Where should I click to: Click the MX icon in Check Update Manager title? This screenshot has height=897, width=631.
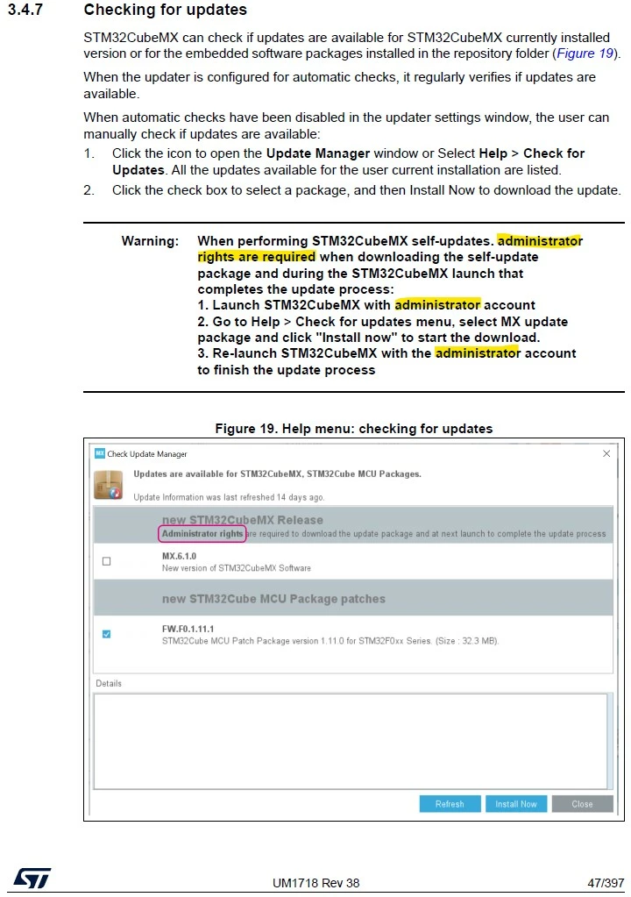coord(100,453)
